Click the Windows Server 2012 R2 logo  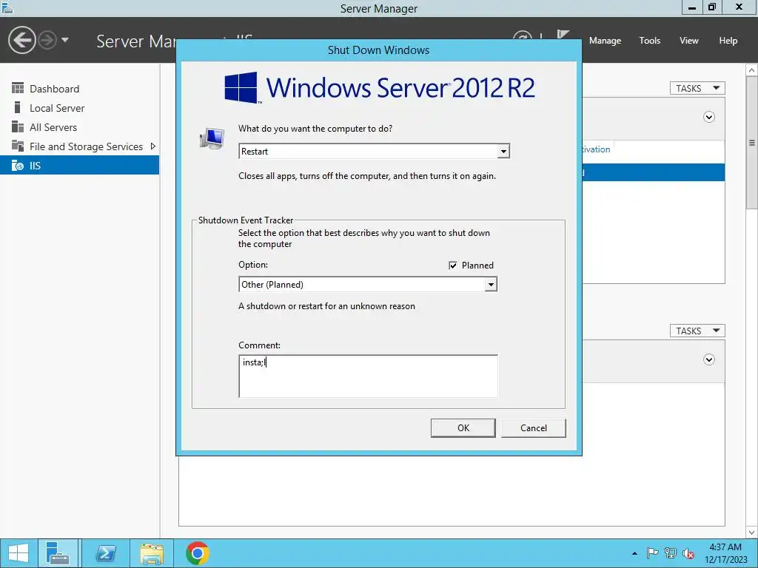380,88
